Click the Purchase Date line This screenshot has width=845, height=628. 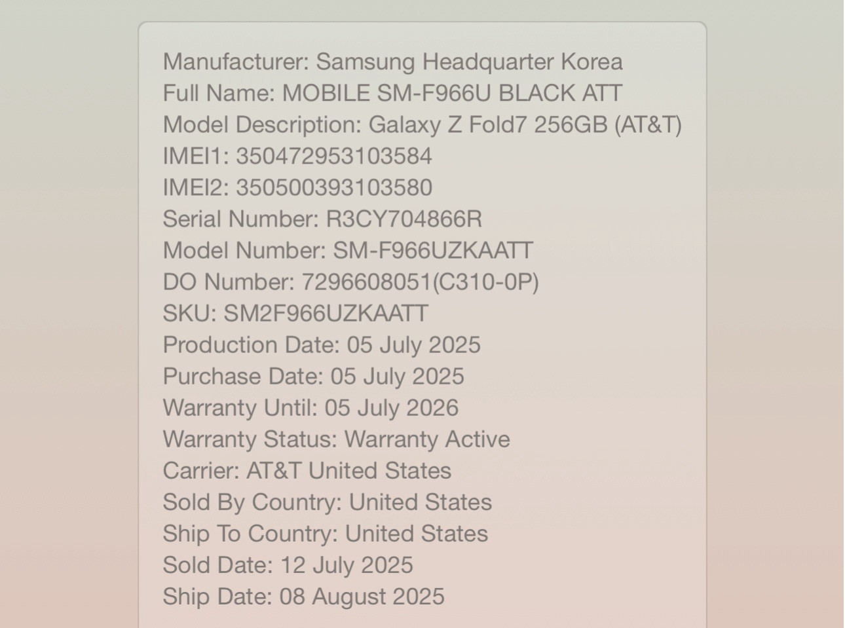point(313,377)
